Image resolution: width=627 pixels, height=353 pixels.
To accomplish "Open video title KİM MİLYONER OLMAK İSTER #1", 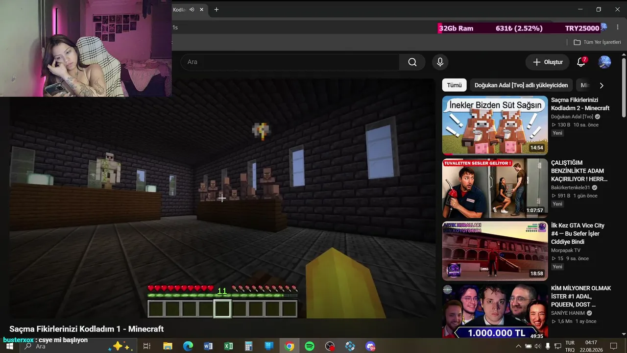I will tap(581, 296).
